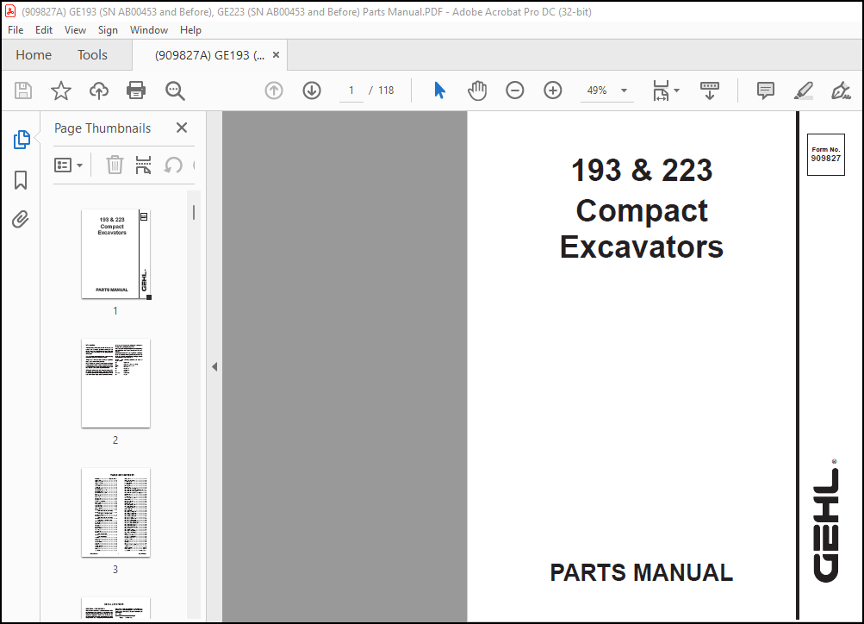Open the Attachments paperclip panel
Image resolution: width=864 pixels, height=624 pixels.
click(x=21, y=220)
